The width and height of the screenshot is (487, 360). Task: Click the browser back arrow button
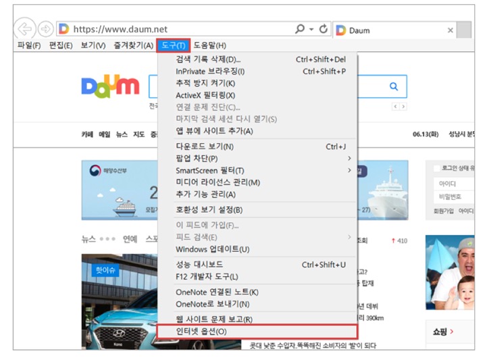click(x=24, y=29)
